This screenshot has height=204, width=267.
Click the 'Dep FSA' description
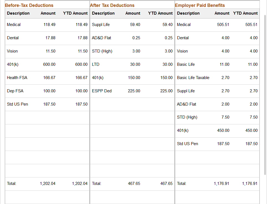tap(15, 91)
